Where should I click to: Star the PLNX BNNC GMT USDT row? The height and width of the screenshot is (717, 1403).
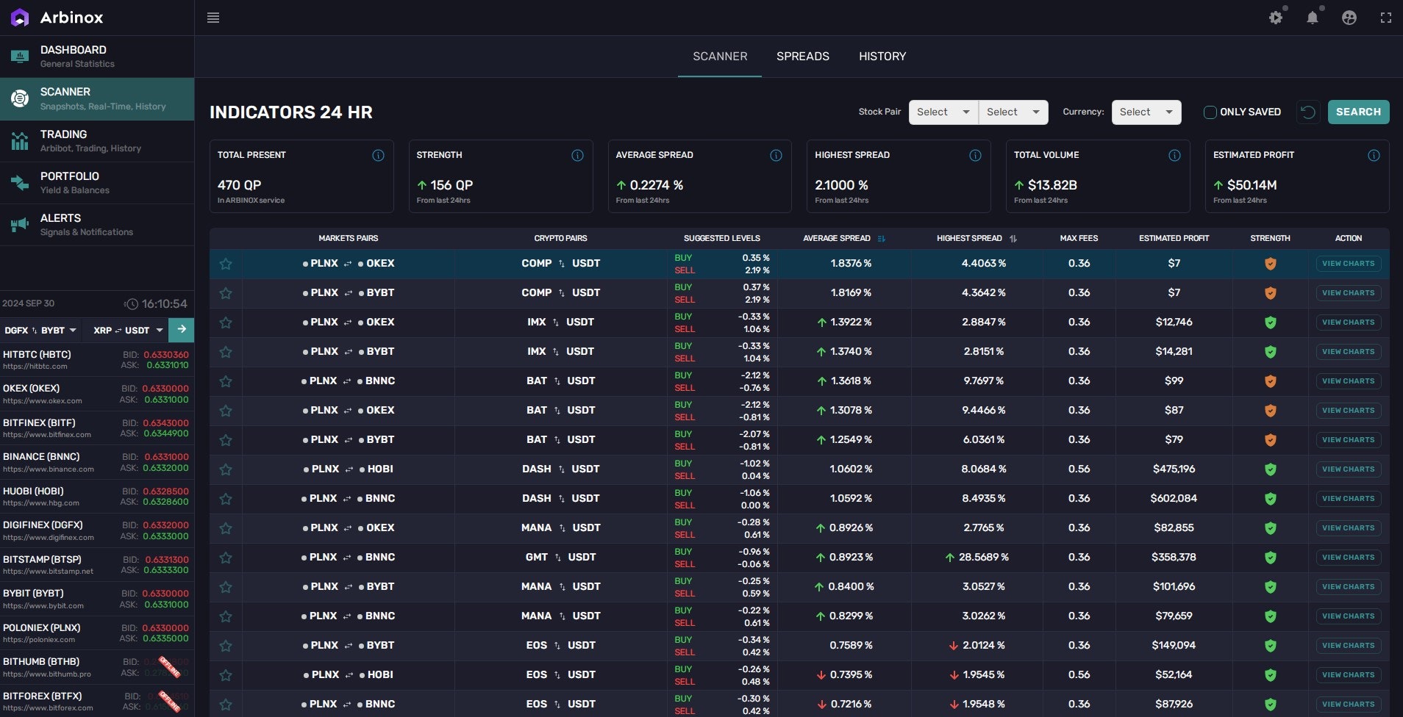(226, 558)
